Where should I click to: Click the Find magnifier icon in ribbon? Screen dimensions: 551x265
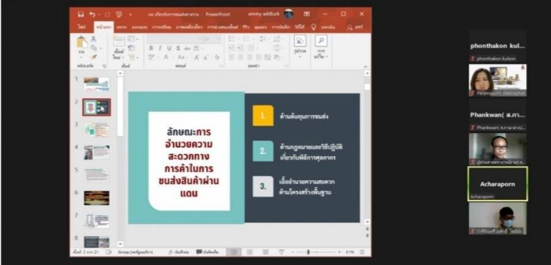321,41
